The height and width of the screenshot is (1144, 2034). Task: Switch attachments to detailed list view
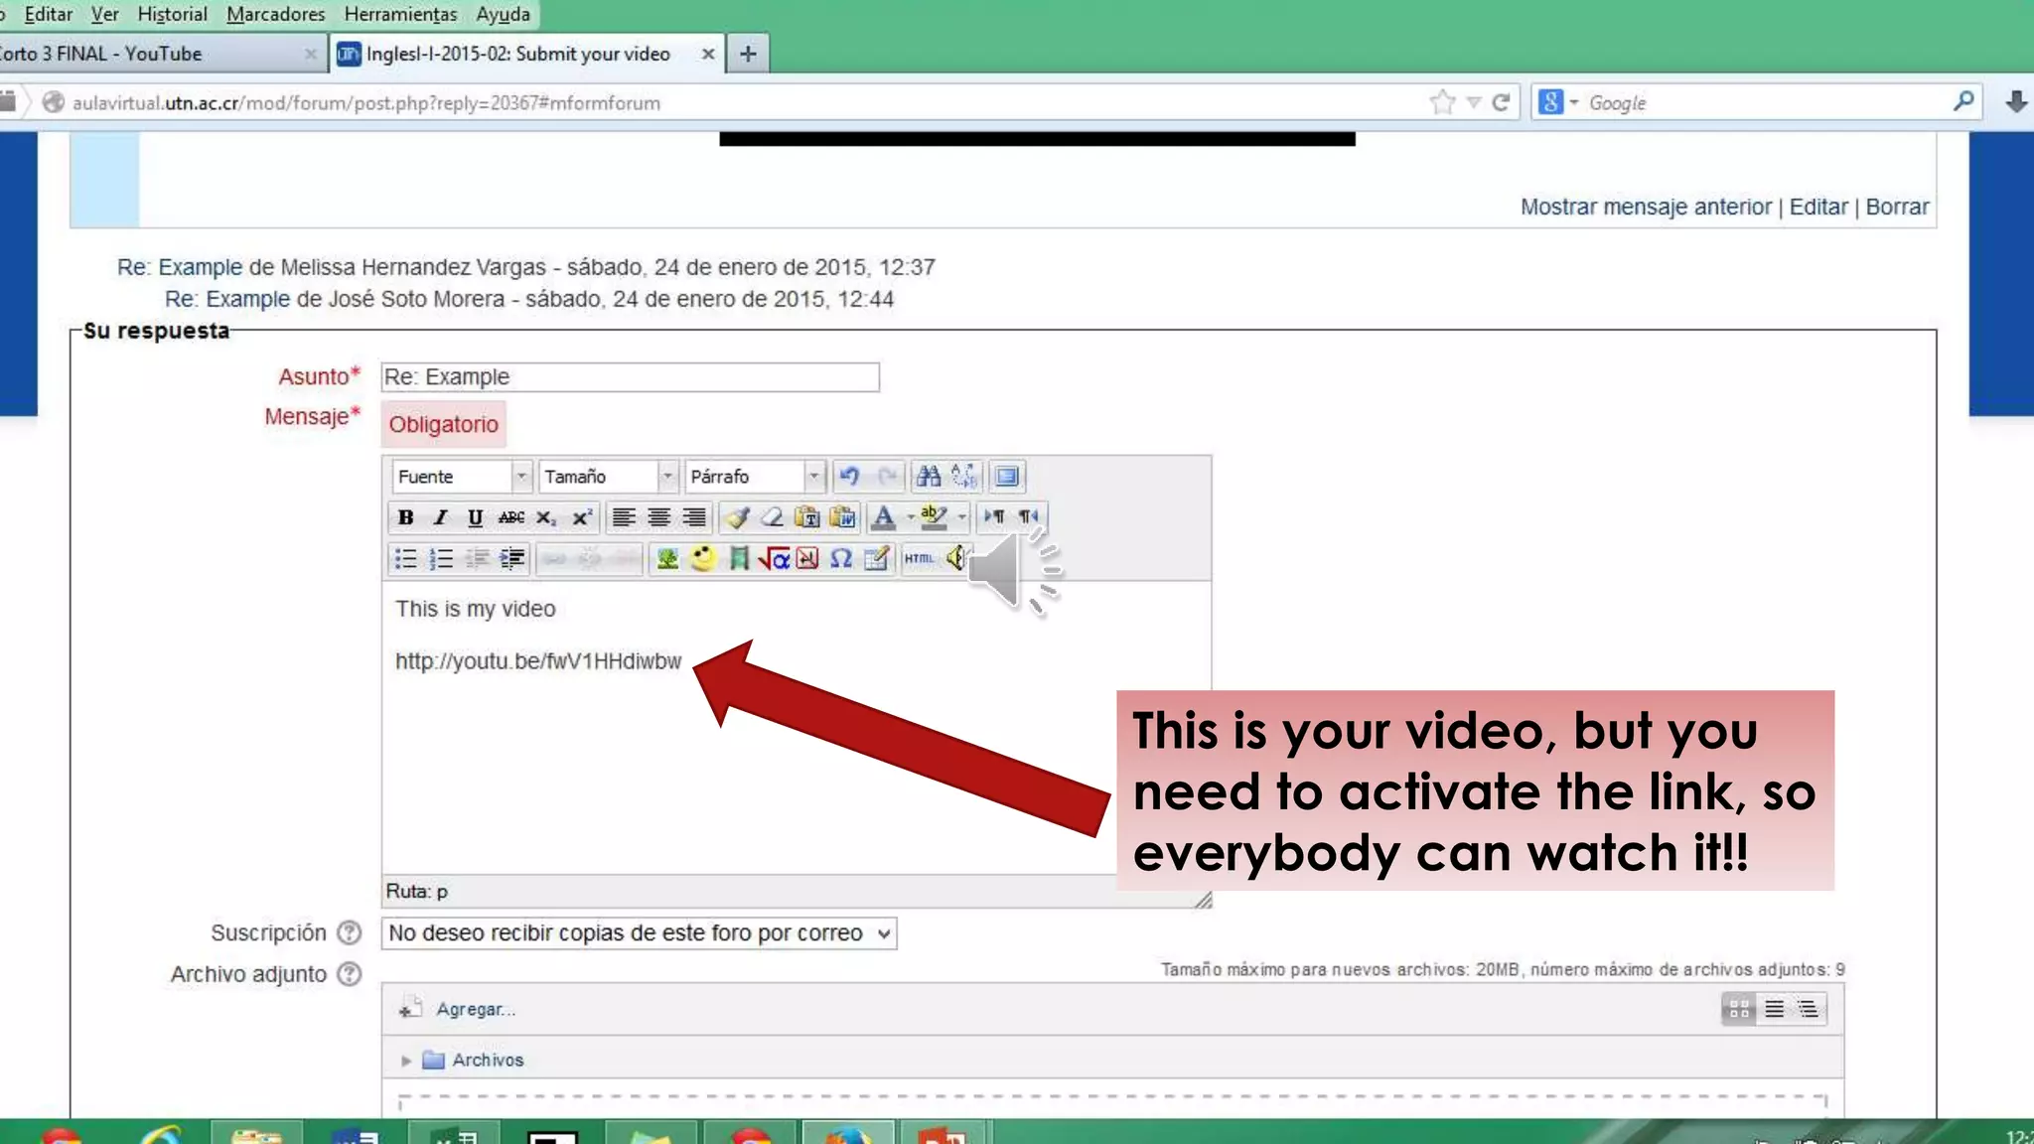coord(1774,1009)
